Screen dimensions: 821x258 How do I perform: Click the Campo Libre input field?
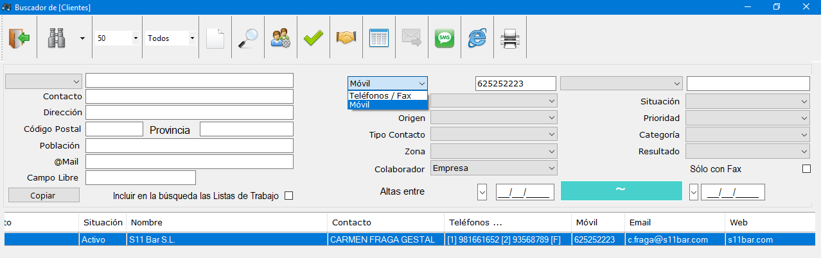[x=141, y=177]
